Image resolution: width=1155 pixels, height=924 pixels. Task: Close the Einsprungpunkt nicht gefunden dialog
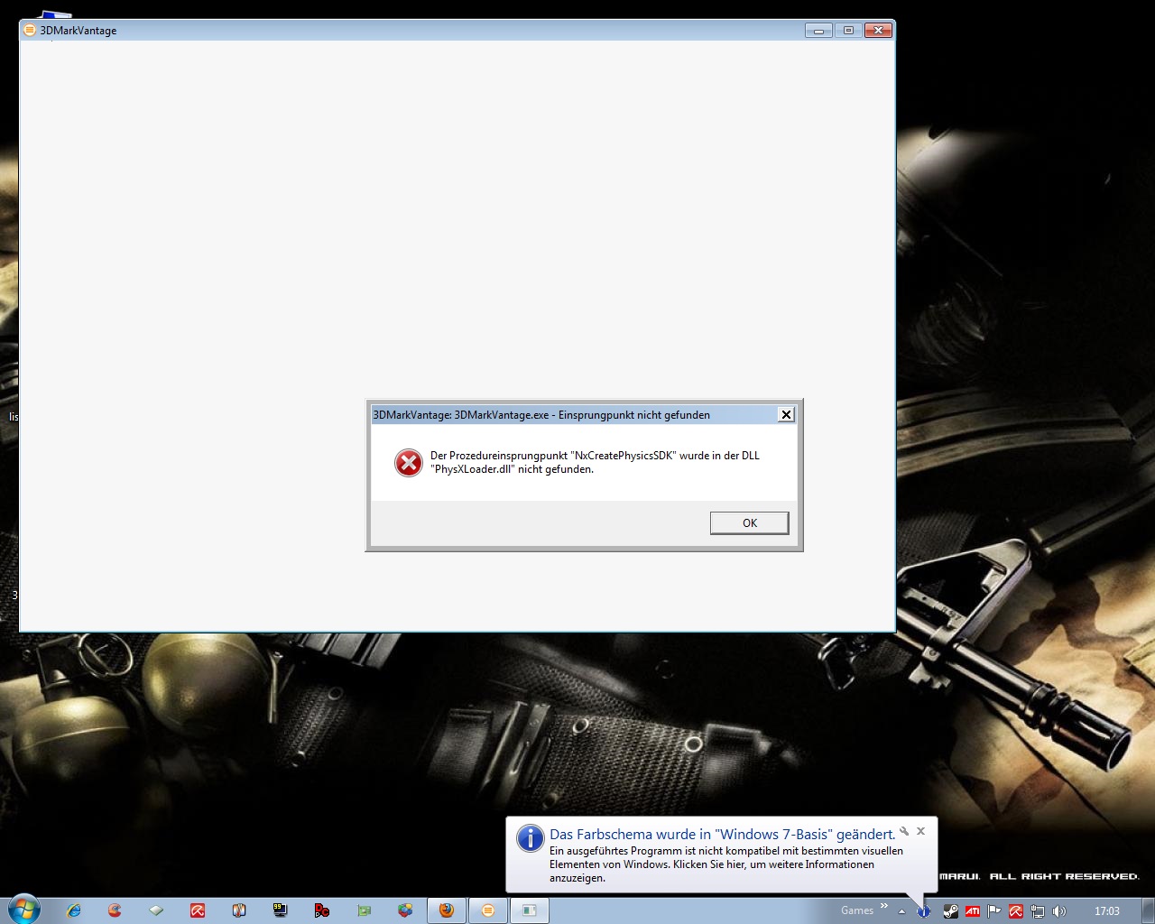click(x=786, y=415)
